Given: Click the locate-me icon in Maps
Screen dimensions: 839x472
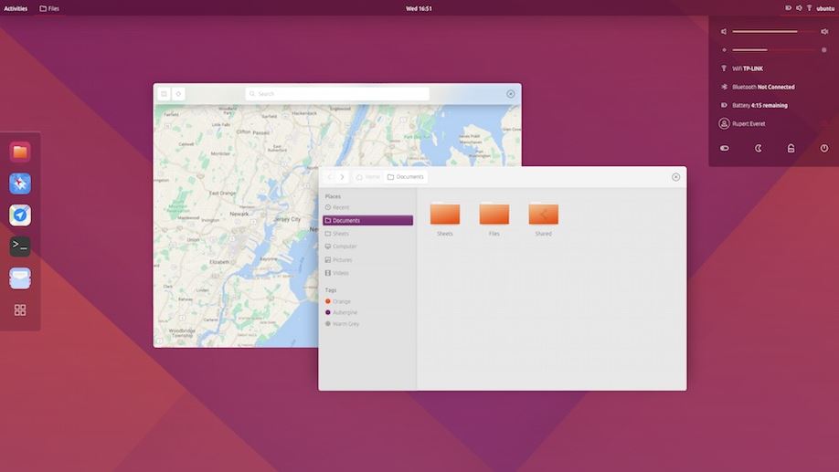Looking at the screenshot, I should [x=178, y=94].
